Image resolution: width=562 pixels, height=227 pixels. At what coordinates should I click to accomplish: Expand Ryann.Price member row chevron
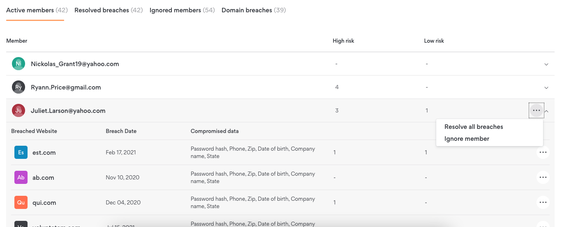click(x=546, y=87)
